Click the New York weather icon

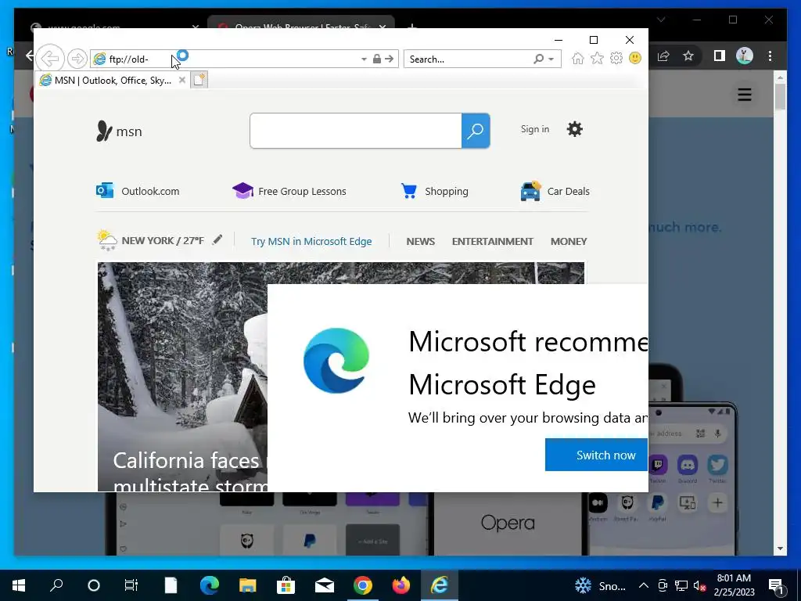(x=106, y=240)
